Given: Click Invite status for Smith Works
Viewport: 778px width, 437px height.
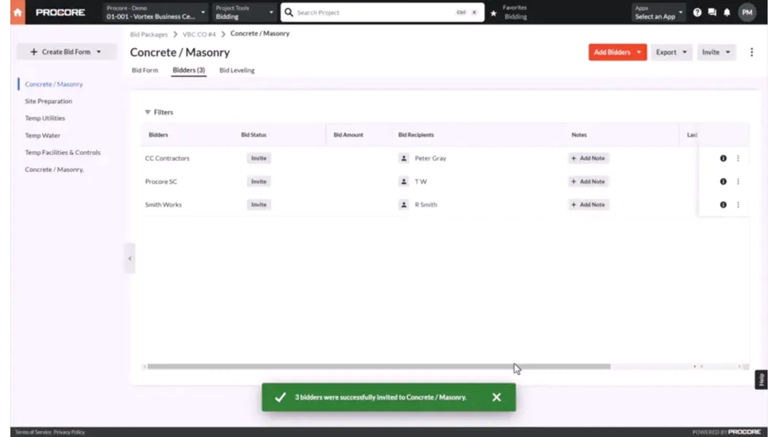Looking at the screenshot, I should tap(259, 205).
